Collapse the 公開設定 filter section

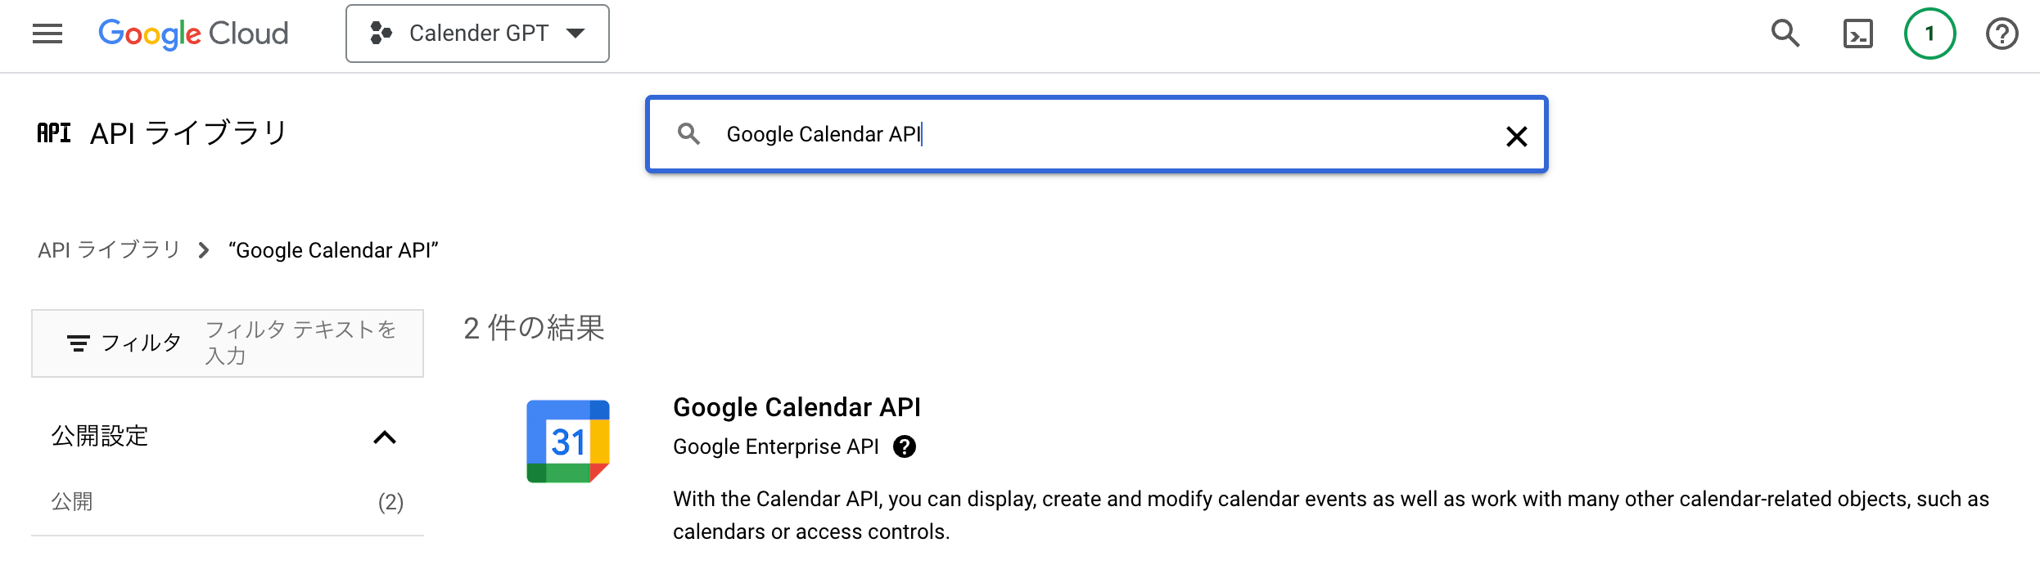(x=385, y=437)
